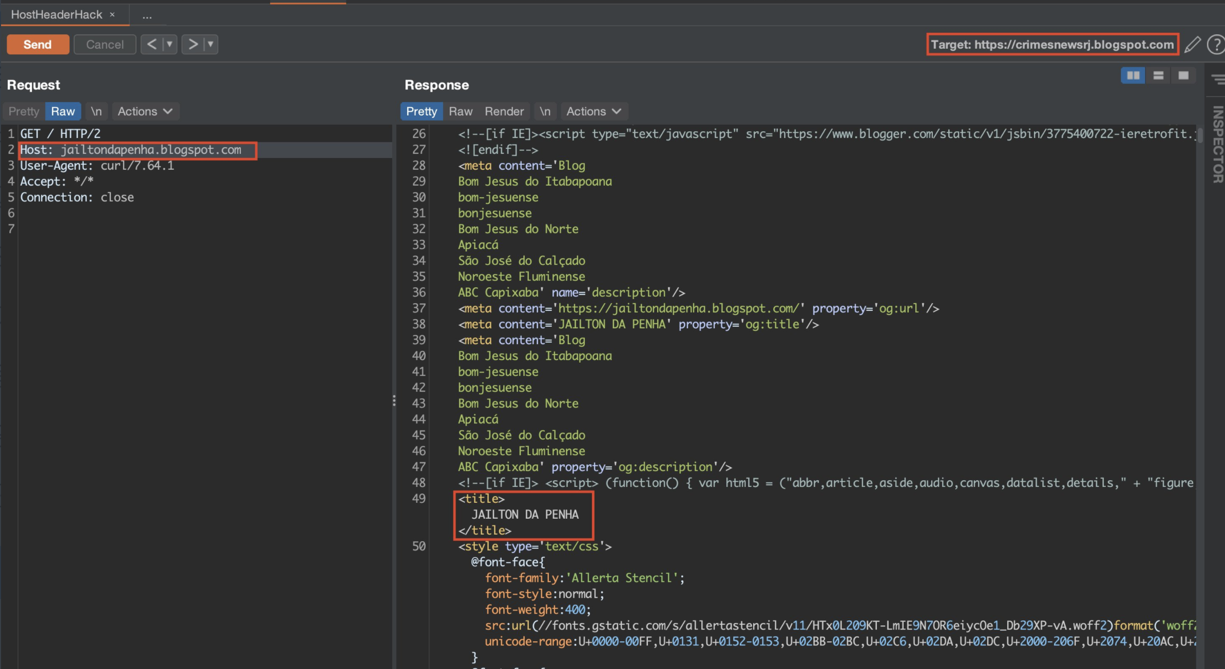Toggle the Inspector panel menu icon
The height and width of the screenshot is (669, 1225).
[x=1217, y=79]
